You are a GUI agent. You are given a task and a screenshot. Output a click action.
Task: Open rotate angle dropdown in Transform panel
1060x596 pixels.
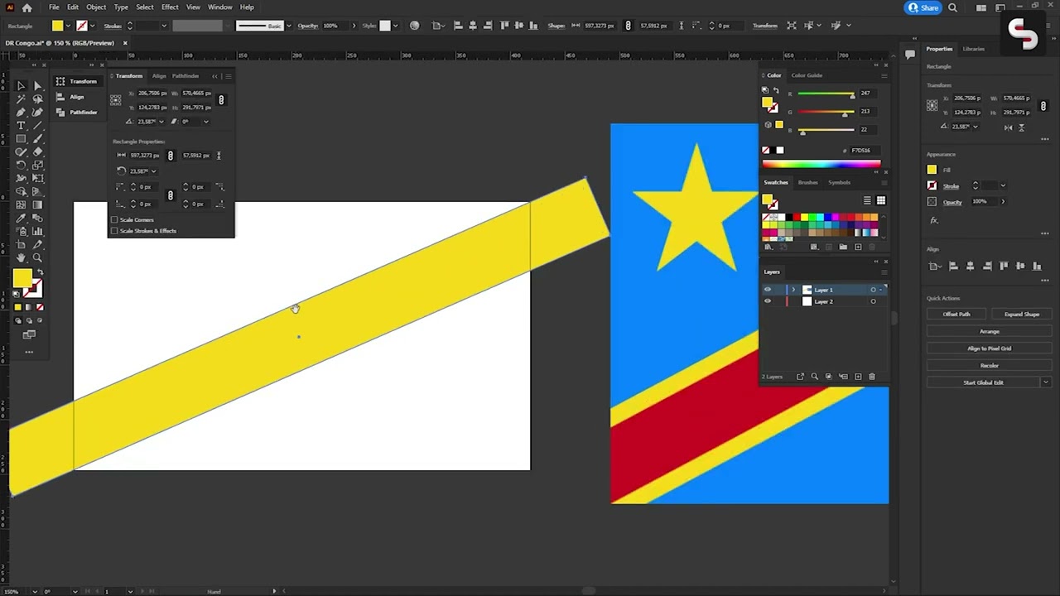(x=161, y=122)
